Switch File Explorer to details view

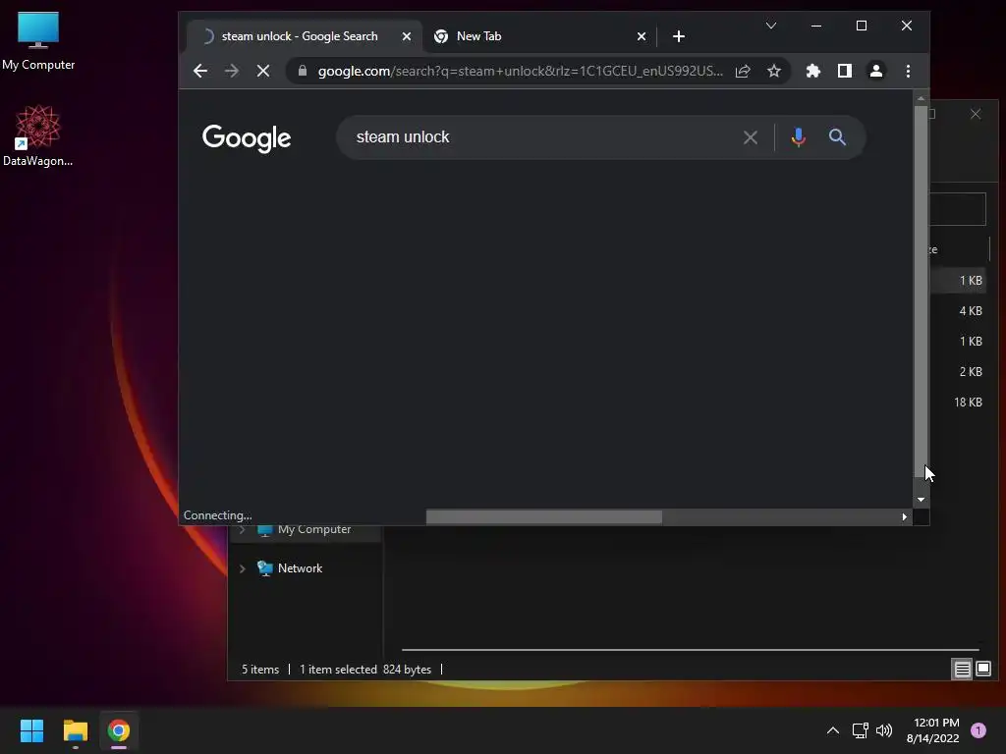963,670
